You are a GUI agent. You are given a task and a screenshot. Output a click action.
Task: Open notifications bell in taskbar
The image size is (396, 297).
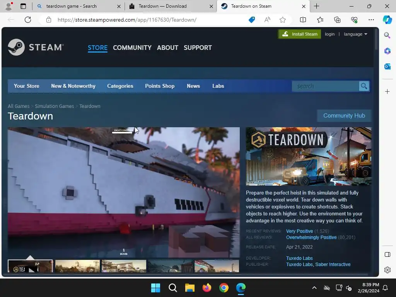point(385,288)
